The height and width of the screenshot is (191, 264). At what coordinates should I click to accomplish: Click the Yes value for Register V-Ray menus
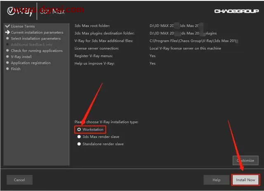[x=152, y=56]
